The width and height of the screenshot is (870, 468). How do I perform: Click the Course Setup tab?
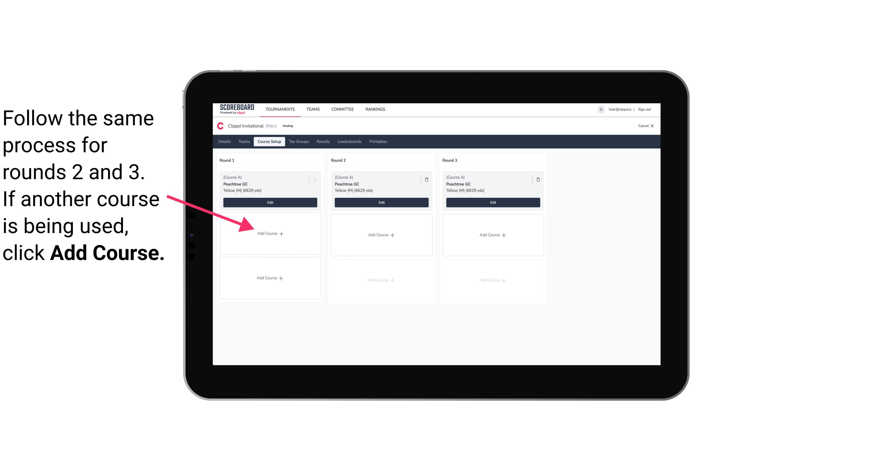click(269, 141)
